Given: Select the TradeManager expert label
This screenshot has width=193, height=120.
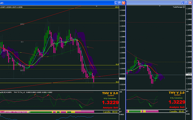Looking at the screenshot, I should [x=178, y=7].
